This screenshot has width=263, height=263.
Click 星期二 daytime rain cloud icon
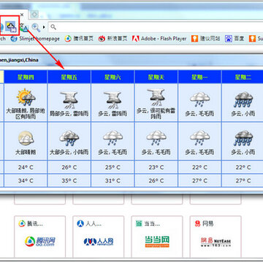click(x=243, y=99)
